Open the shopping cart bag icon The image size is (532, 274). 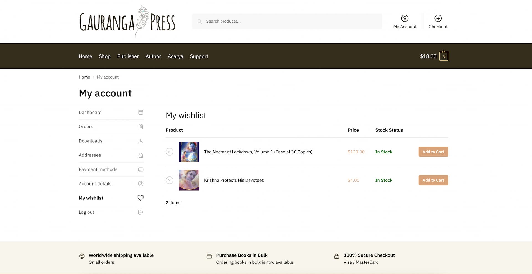pos(444,56)
